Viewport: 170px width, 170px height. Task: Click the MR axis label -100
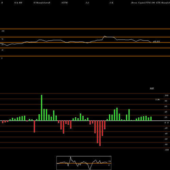pos(167,150)
